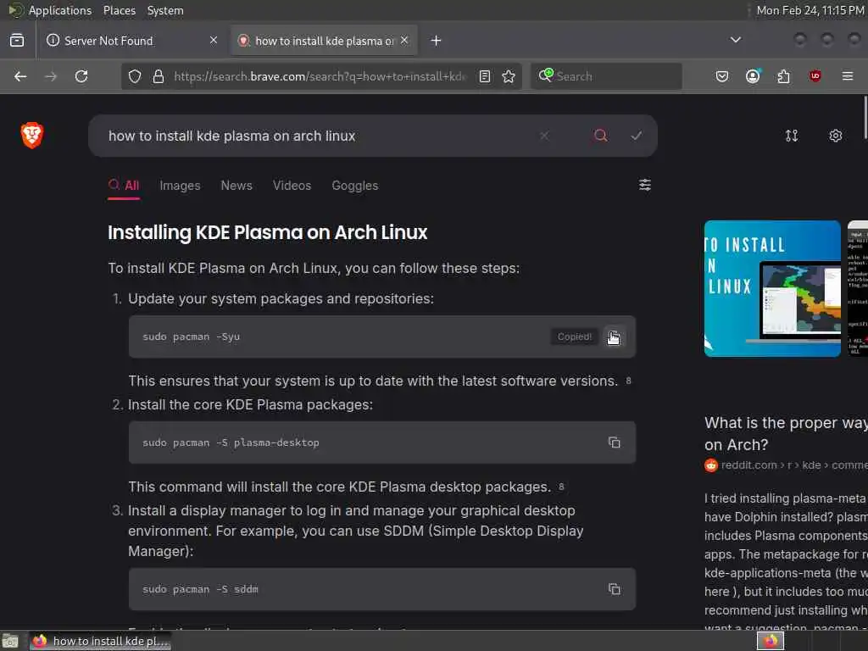Open the "What is the proper way" reddit result
This screenshot has width=868, height=651.
786,433
